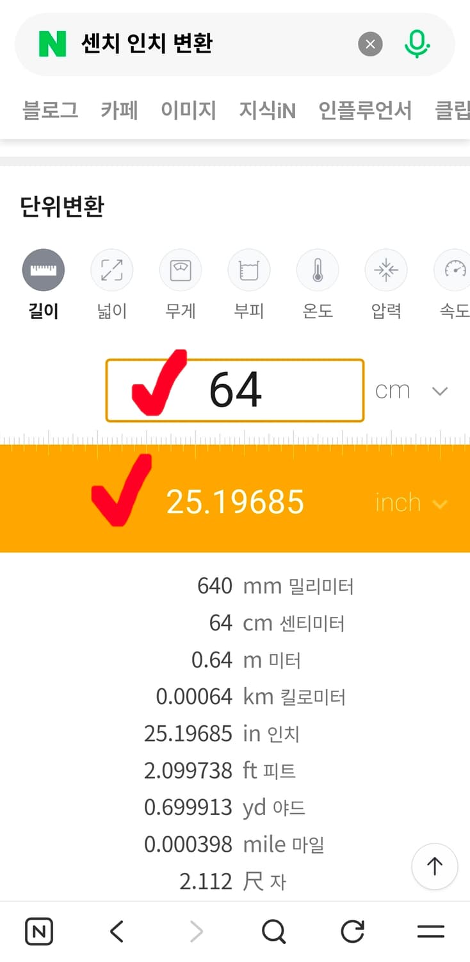
Task: Click inside the 64 cm input field
Action: (x=256, y=390)
